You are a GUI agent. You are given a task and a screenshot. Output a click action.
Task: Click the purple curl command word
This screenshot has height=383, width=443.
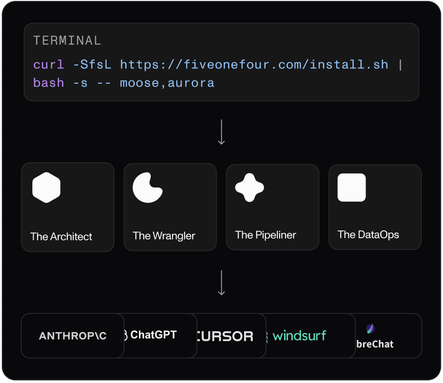[x=49, y=65]
